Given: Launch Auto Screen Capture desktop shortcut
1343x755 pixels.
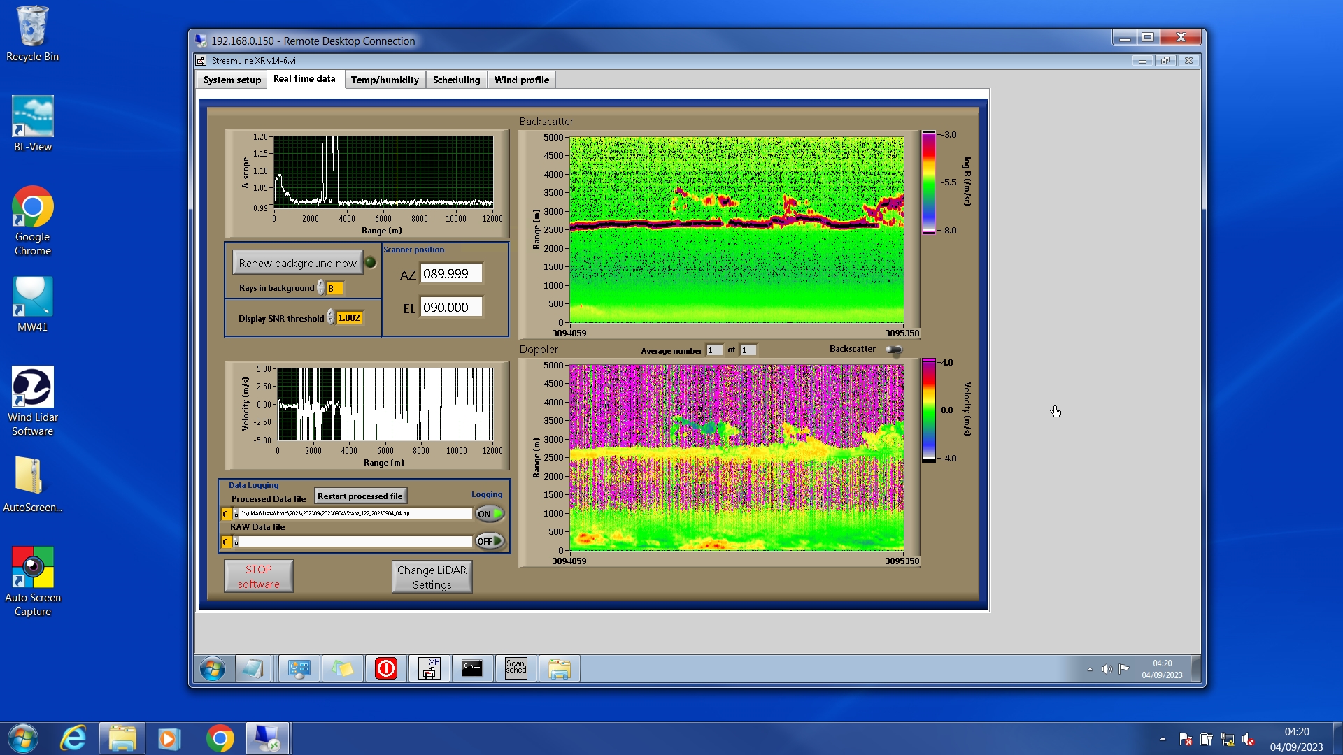Looking at the screenshot, I should (x=32, y=581).
